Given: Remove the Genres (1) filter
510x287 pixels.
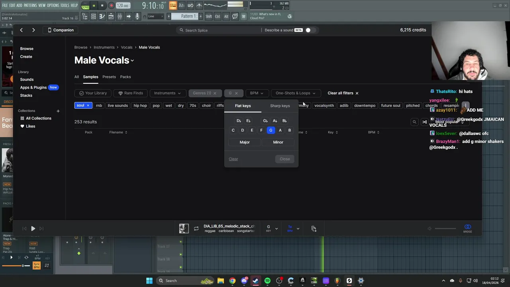Looking at the screenshot, I should [x=214, y=93].
